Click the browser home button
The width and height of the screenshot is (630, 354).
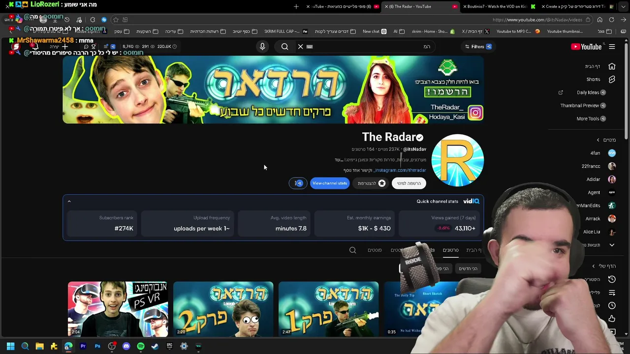pyautogui.click(x=599, y=20)
